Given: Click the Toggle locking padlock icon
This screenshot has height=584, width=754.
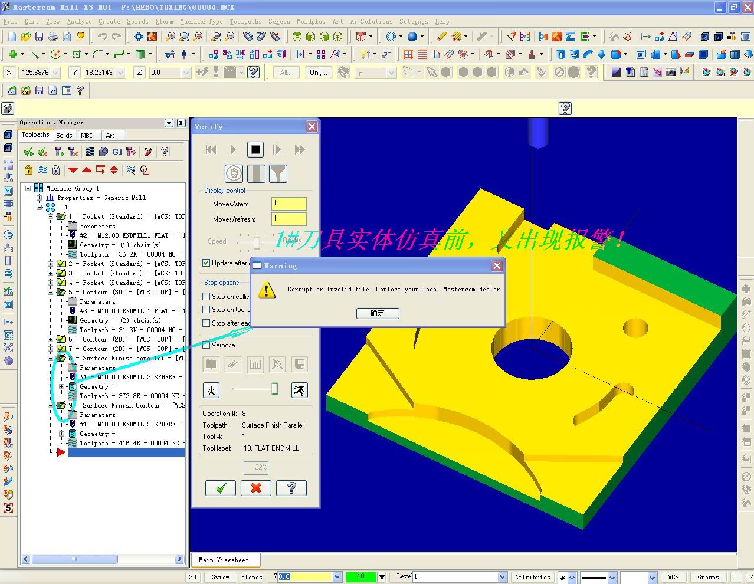Looking at the screenshot, I should [x=28, y=170].
